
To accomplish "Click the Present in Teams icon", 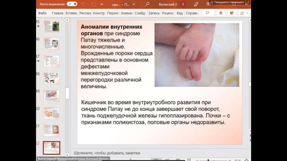I will (232, 13).
